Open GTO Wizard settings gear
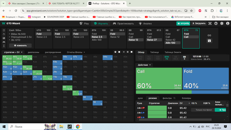This screenshot has width=231, height=130. pos(222,23)
